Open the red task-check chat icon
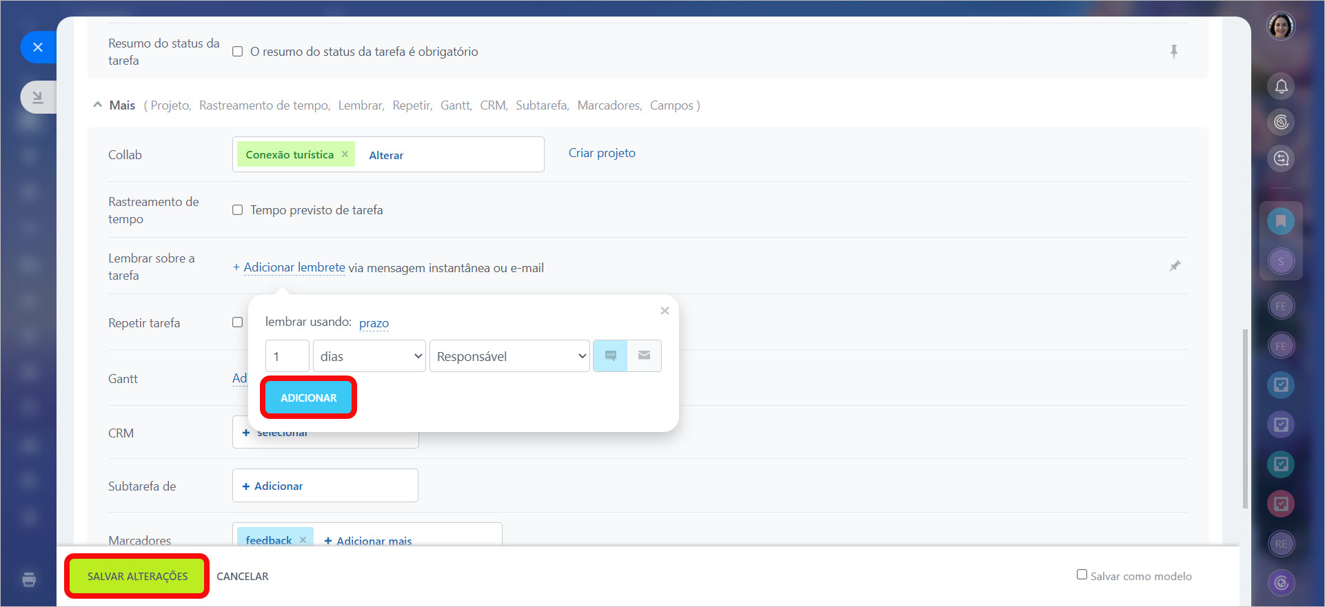 pyautogui.click(x=1281, y=504)
